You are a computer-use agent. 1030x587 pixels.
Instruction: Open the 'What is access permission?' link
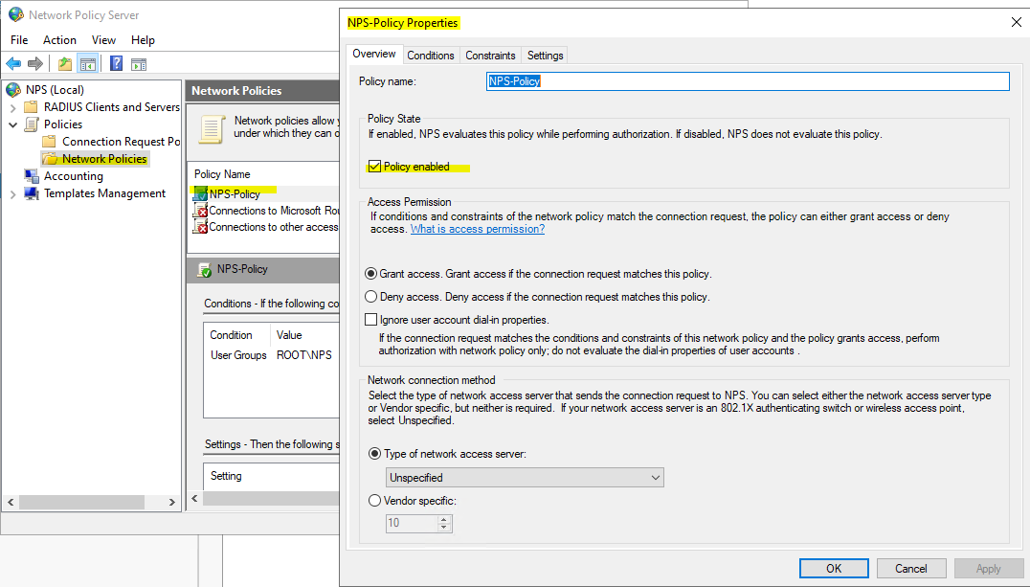478,230
